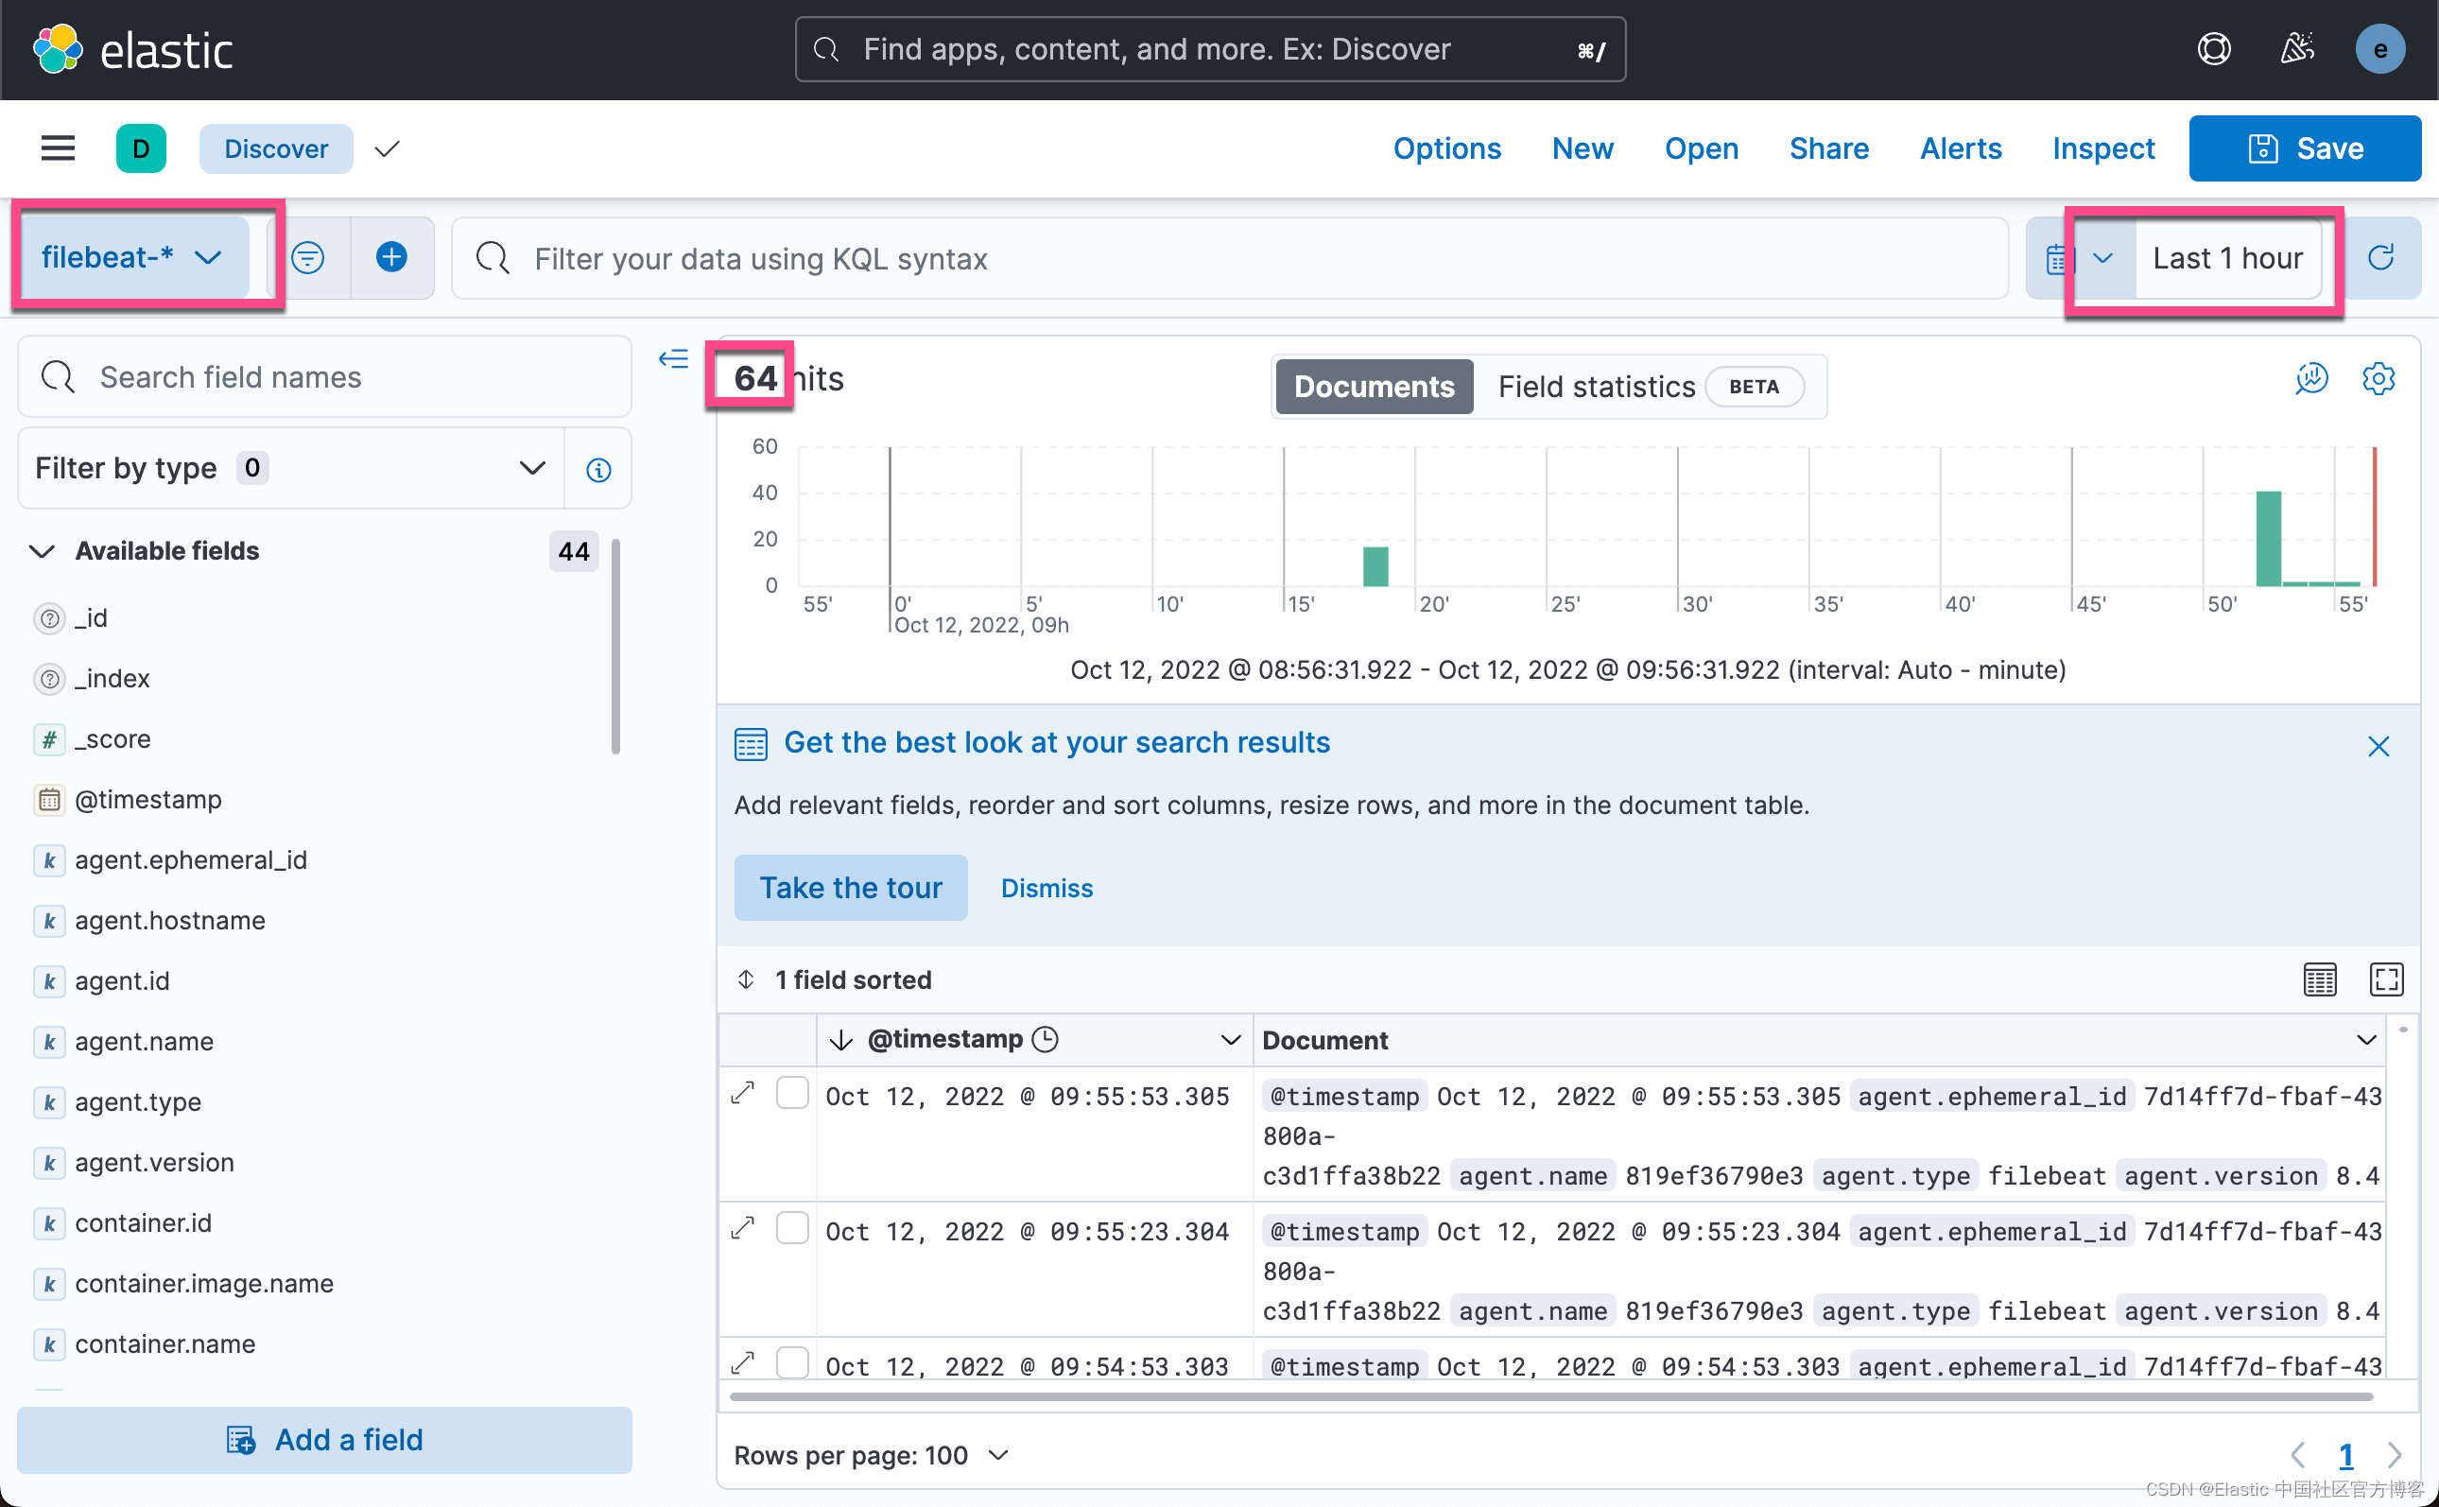This screenshot has height=1507, width=2439.
Task: Collapse the field sidebar arrow icon
Action: point(673,359)
